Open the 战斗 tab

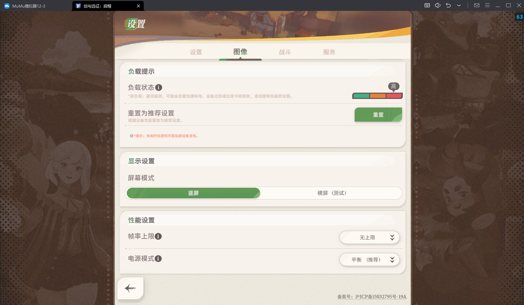(x=285, y=52)
